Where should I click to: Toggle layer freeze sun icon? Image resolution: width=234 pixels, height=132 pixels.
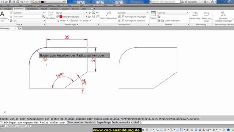pos(36,2)
